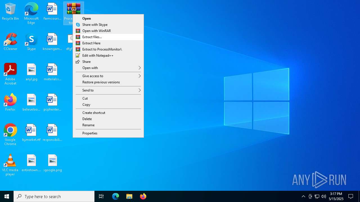
Task: Choose Extract Here option
Action: click(108, 43)
